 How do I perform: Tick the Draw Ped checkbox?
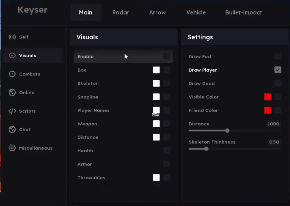[278, 56]
